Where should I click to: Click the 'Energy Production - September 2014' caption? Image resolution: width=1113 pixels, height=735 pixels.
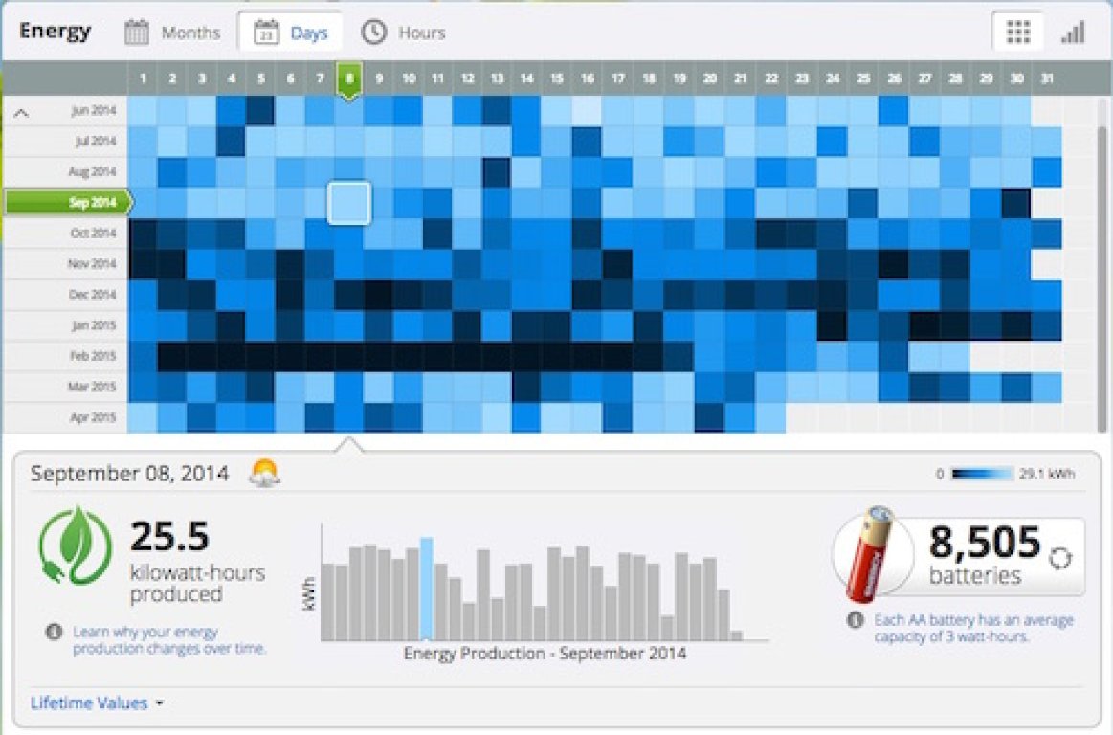545,654
